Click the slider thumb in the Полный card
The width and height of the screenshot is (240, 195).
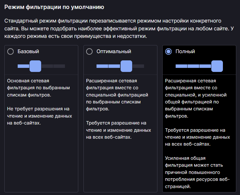point(217,66)
